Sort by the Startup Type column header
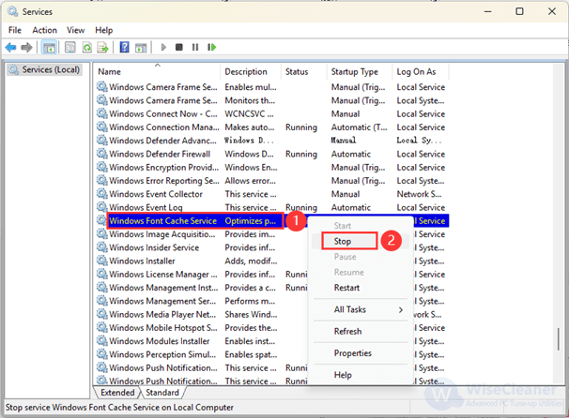 pos(360,72)
